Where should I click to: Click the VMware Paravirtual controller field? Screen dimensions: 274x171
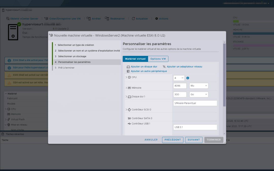pyautogui.click(x=195, y=103)
